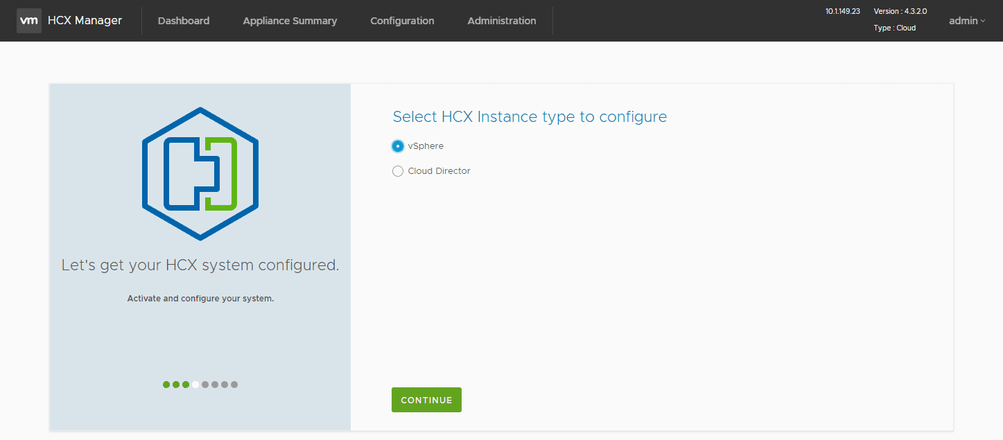Viewport: 1003px width, 440px height.
Task: Switch to the Administration menu
Action: coord(502,21)
